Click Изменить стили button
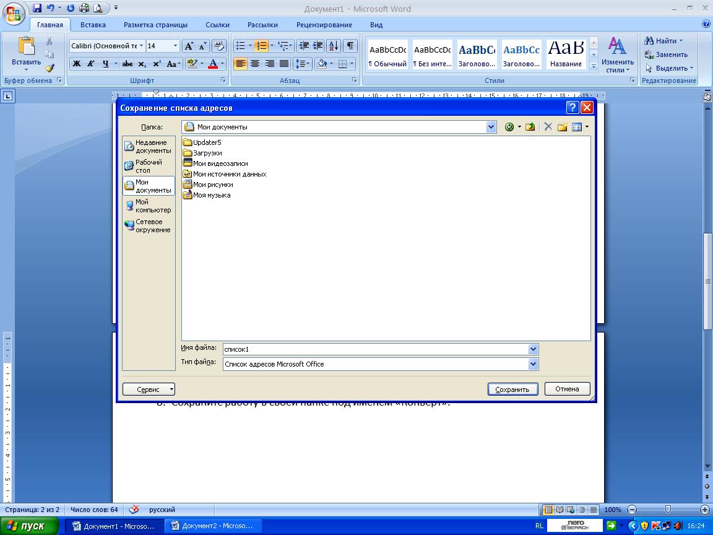713x535 pixels. (x=617, y=54)
